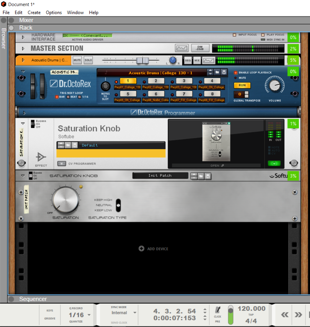This screenshot has width=310, height=327.
Task: Click the Default patch save disk icon
Action: pos(75,145)
